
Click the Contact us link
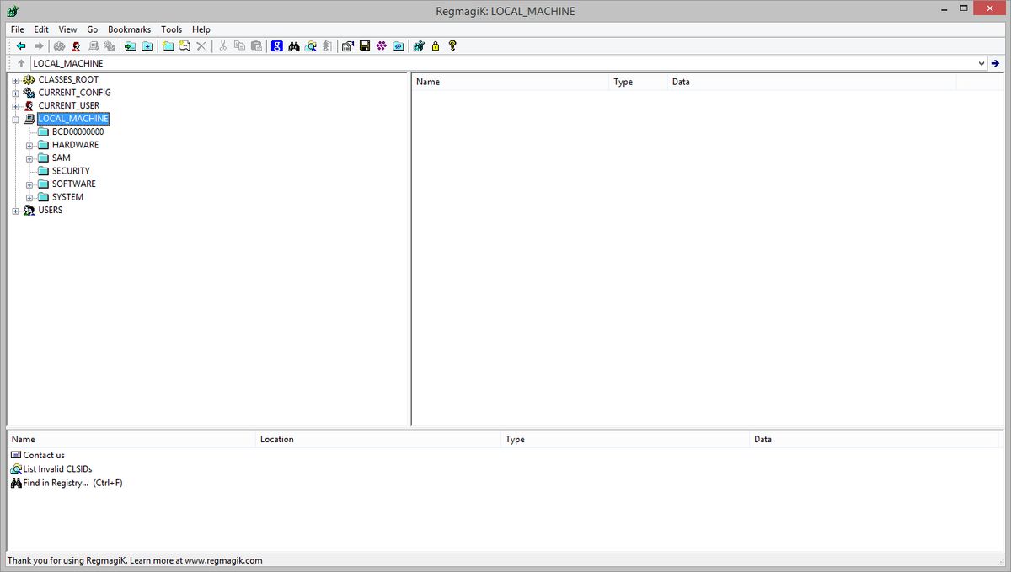(43, 455)
